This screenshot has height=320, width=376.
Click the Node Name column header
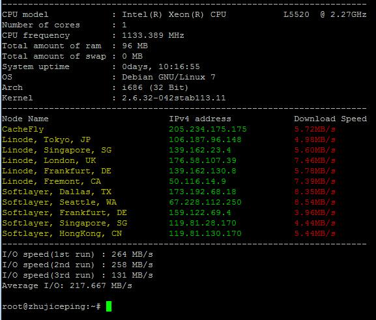25,119
